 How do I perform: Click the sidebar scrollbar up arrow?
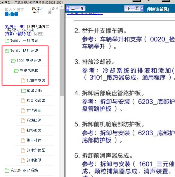[x=62, y=7]
